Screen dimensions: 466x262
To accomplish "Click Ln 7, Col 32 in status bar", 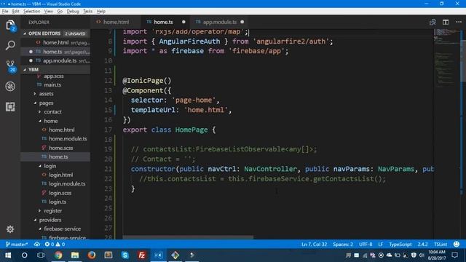I will (314, 245).
